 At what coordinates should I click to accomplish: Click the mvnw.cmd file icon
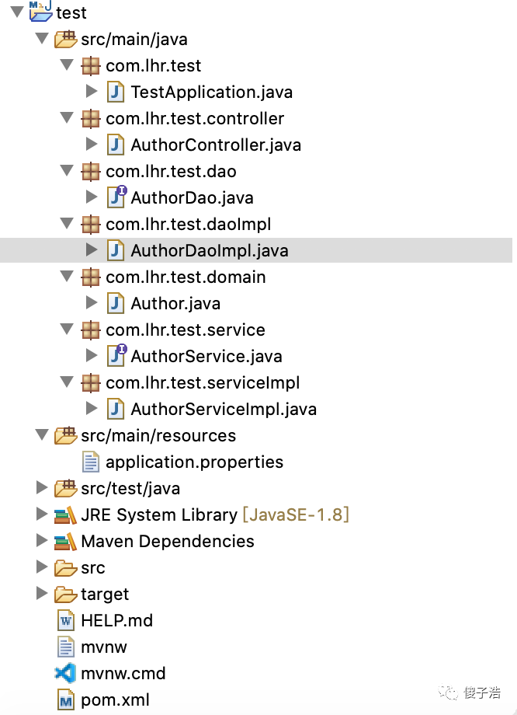[x=65, y=673]
